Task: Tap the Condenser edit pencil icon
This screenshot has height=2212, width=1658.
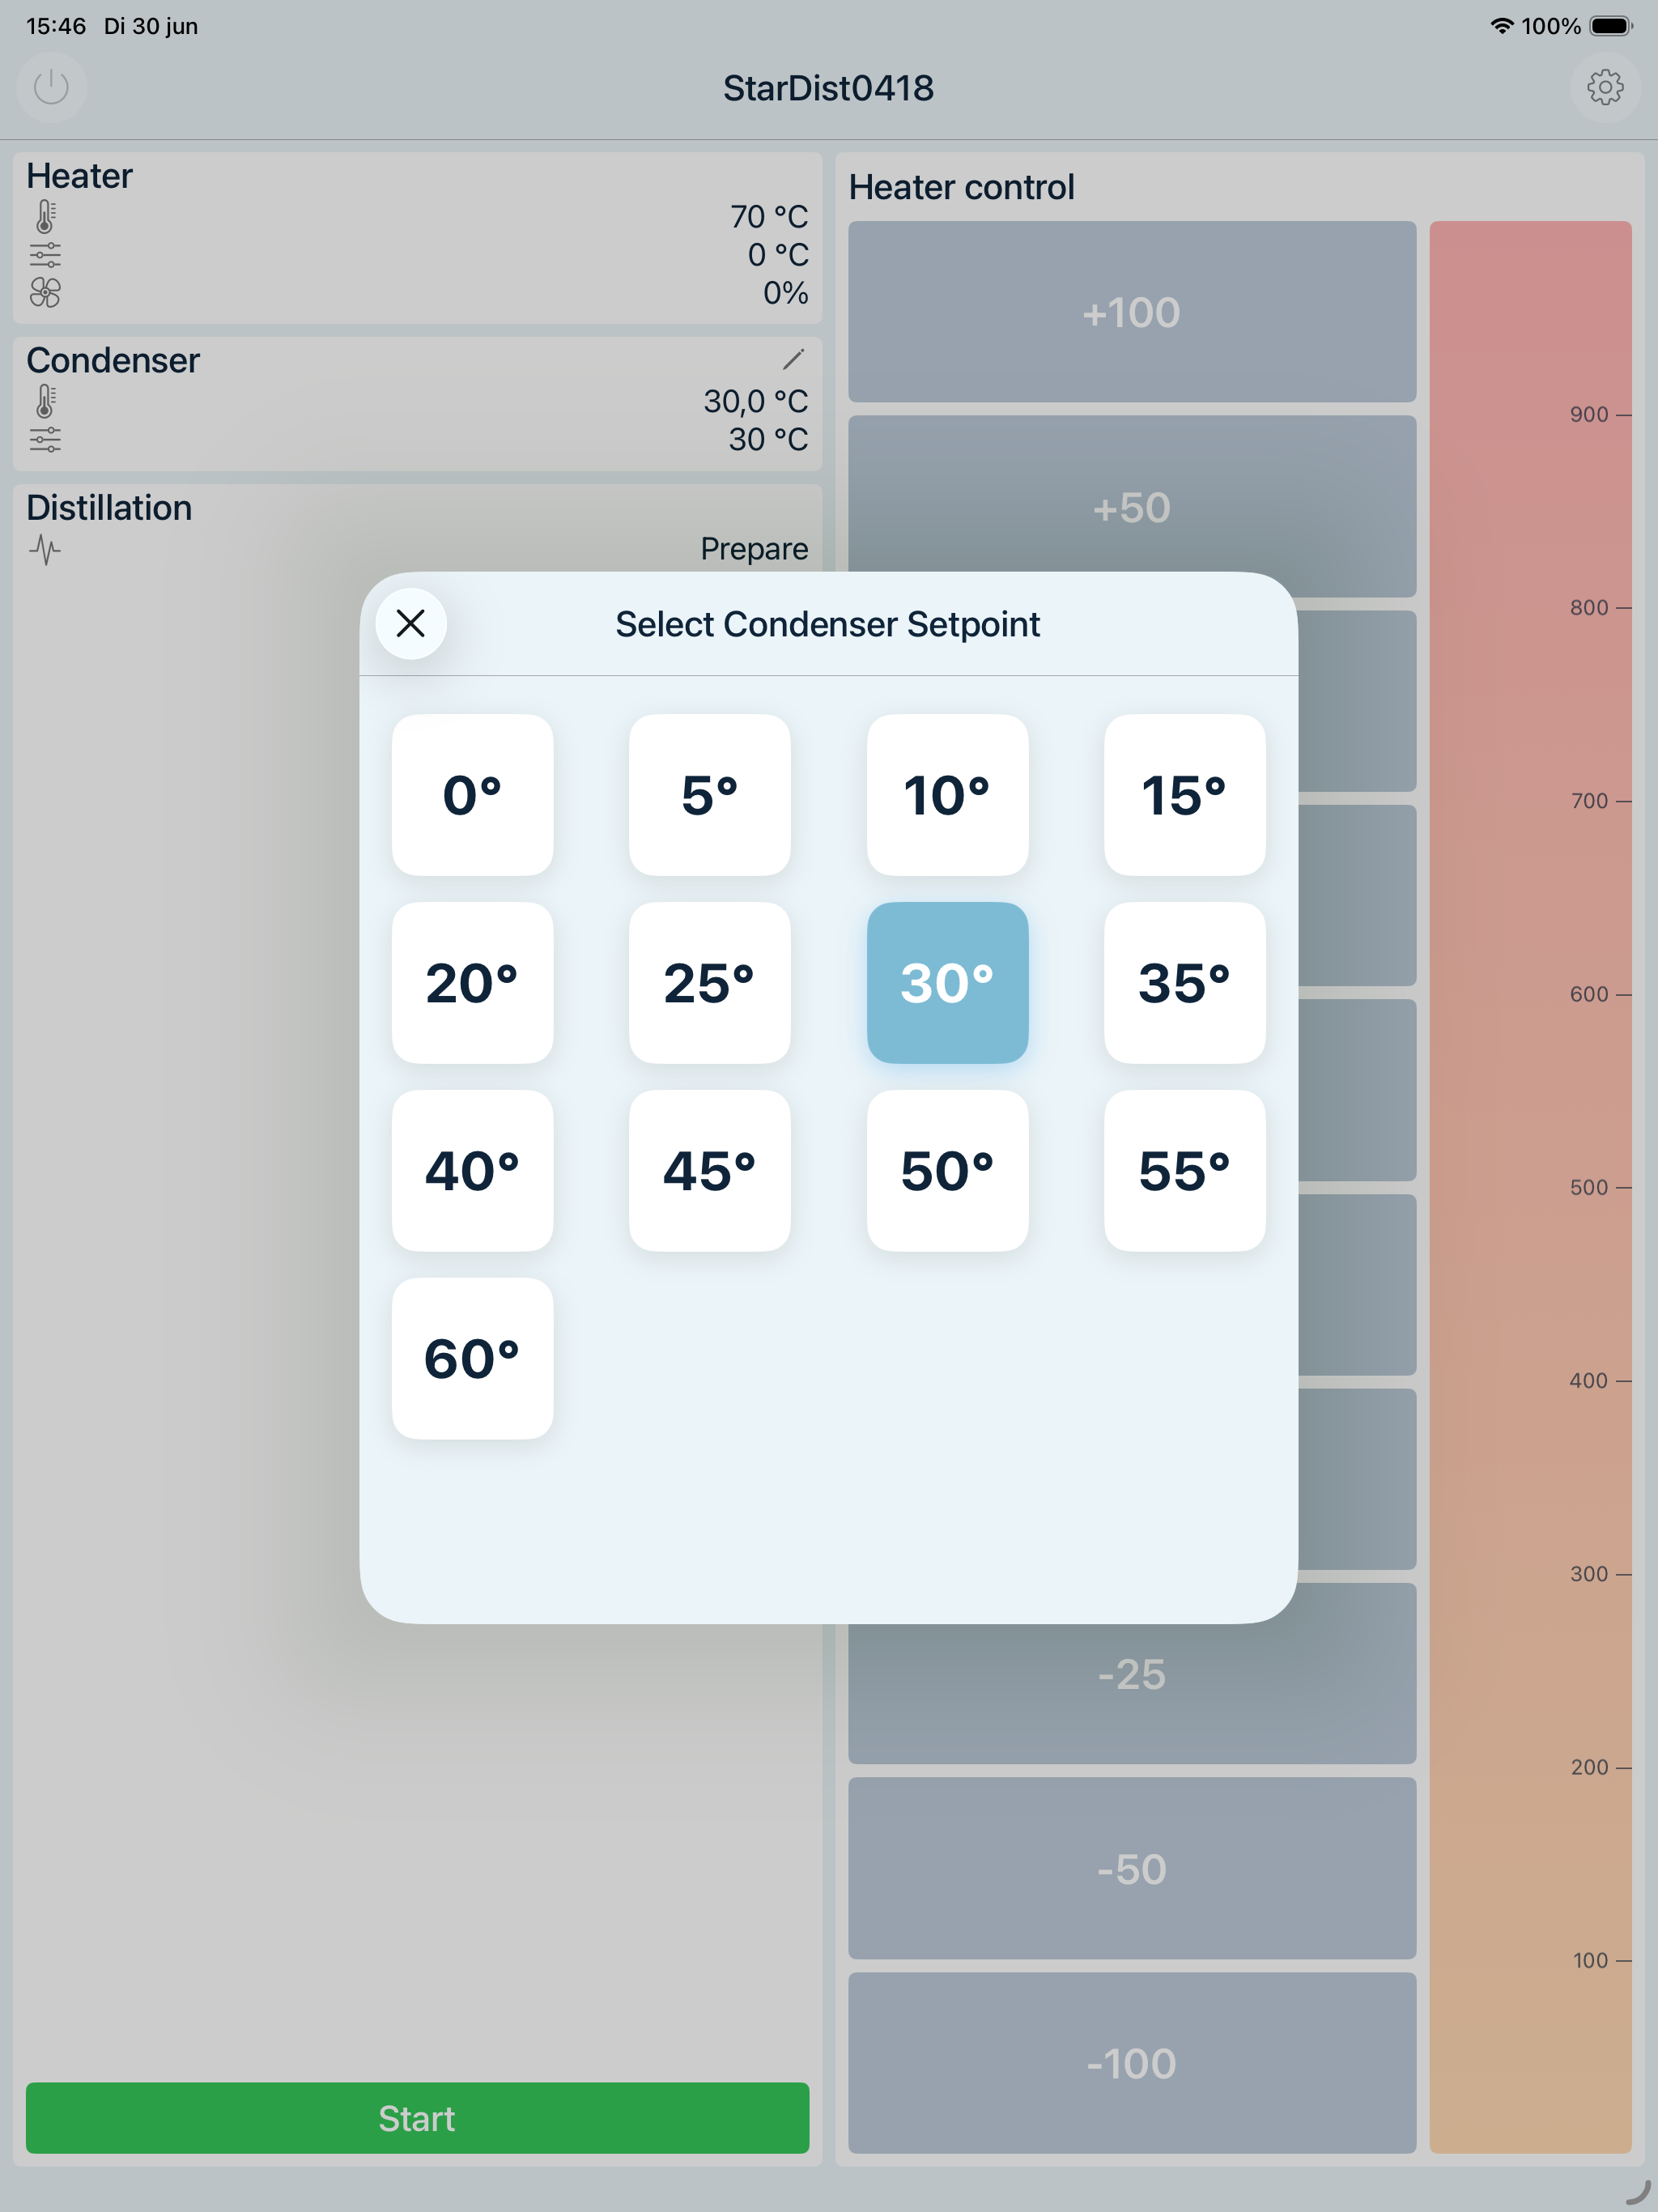Action: tap(793, 358)
